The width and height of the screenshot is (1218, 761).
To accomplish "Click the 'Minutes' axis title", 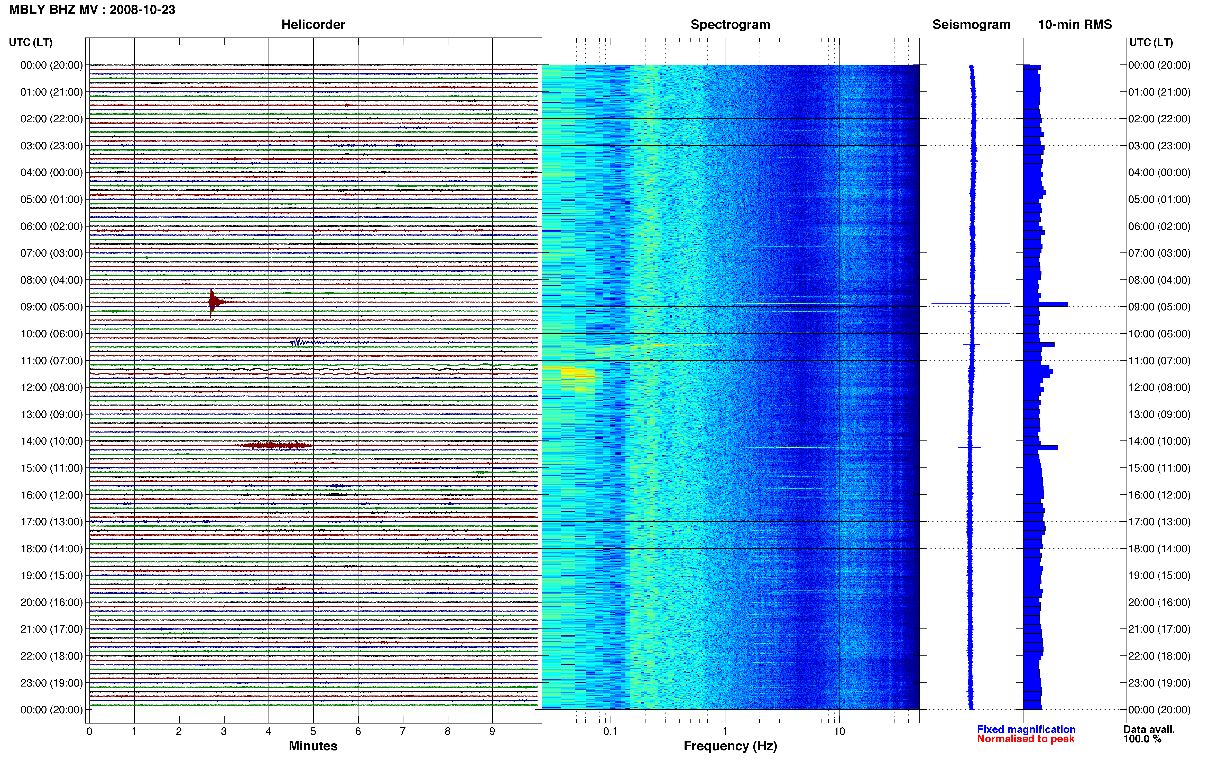I will pyautogui.click(x=313, y=746).
